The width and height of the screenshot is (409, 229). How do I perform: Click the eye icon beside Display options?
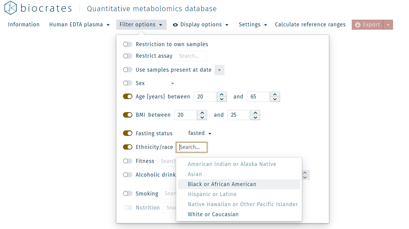[175, 25]
